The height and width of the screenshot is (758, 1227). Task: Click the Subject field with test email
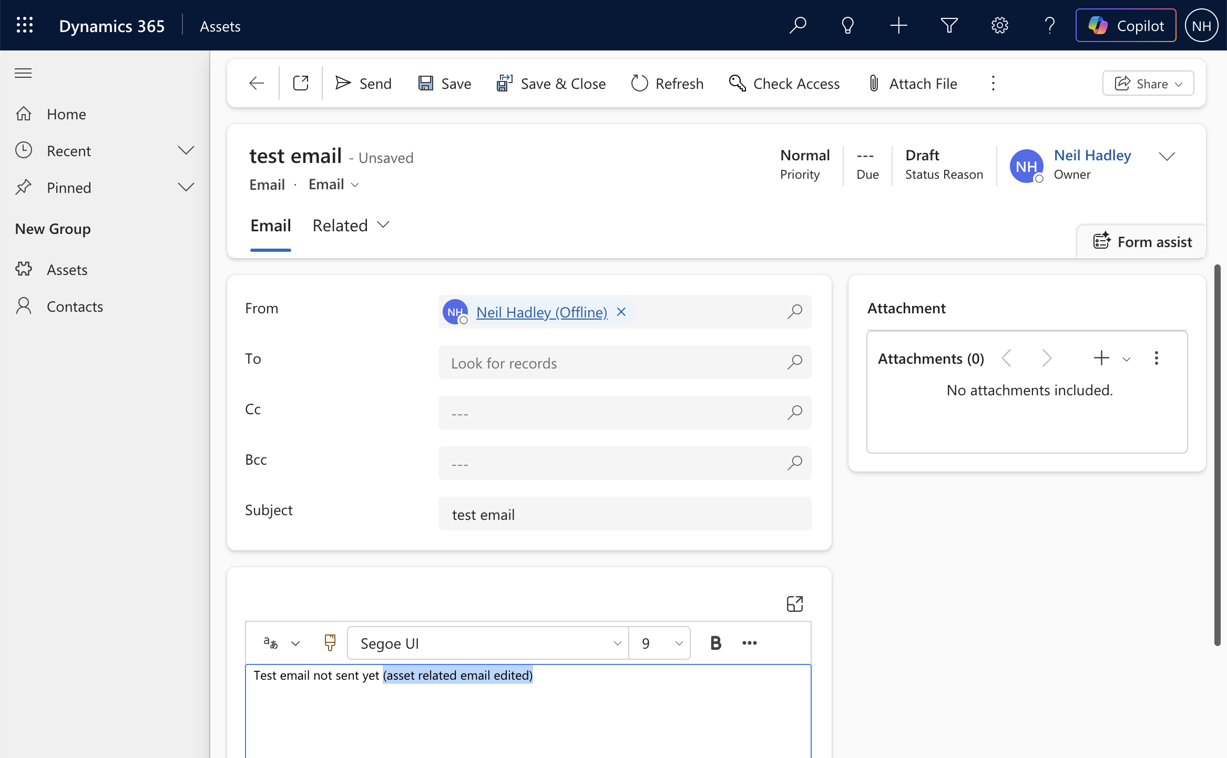coord(625,514)
